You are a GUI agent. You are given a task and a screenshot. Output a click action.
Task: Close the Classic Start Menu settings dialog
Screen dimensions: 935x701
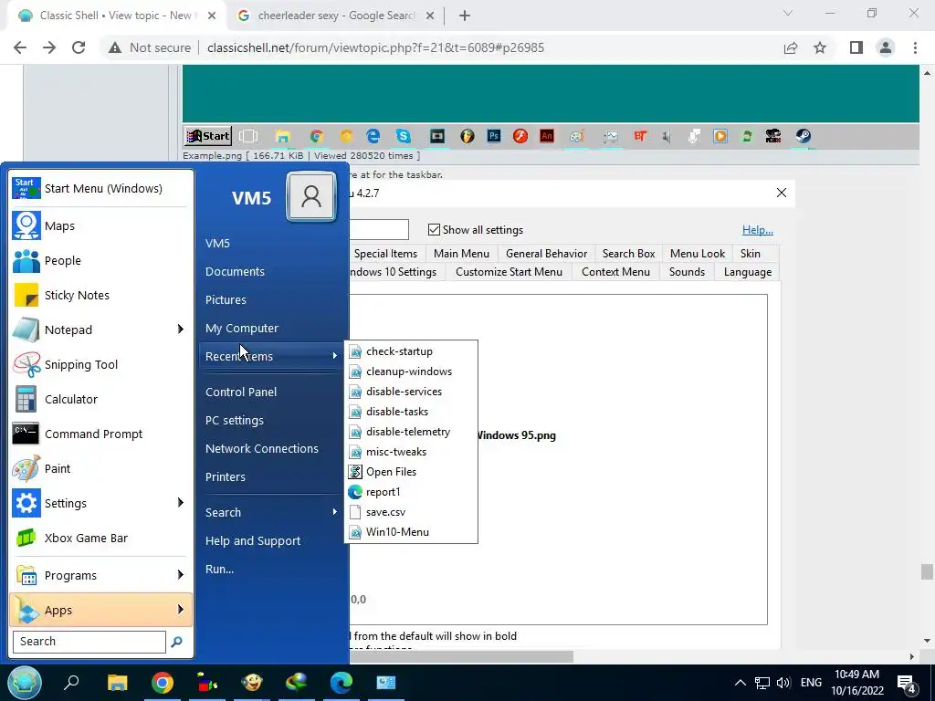pyautogui.click(x=782, y=193)
